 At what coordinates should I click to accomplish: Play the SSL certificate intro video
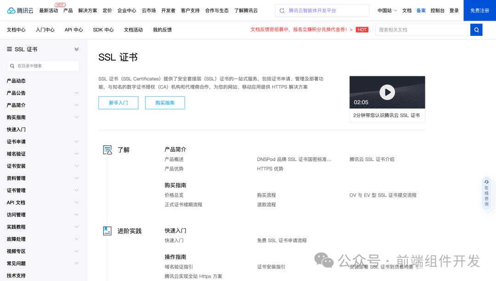pos(387,92)
